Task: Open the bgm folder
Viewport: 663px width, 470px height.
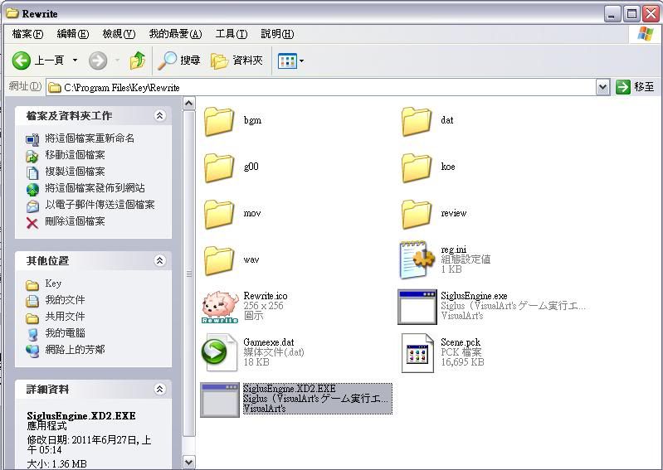Action: coord(220,120)
